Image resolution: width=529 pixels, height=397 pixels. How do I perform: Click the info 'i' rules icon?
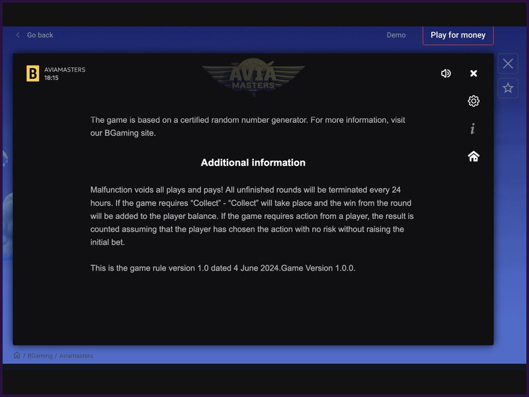coord(473,129)
